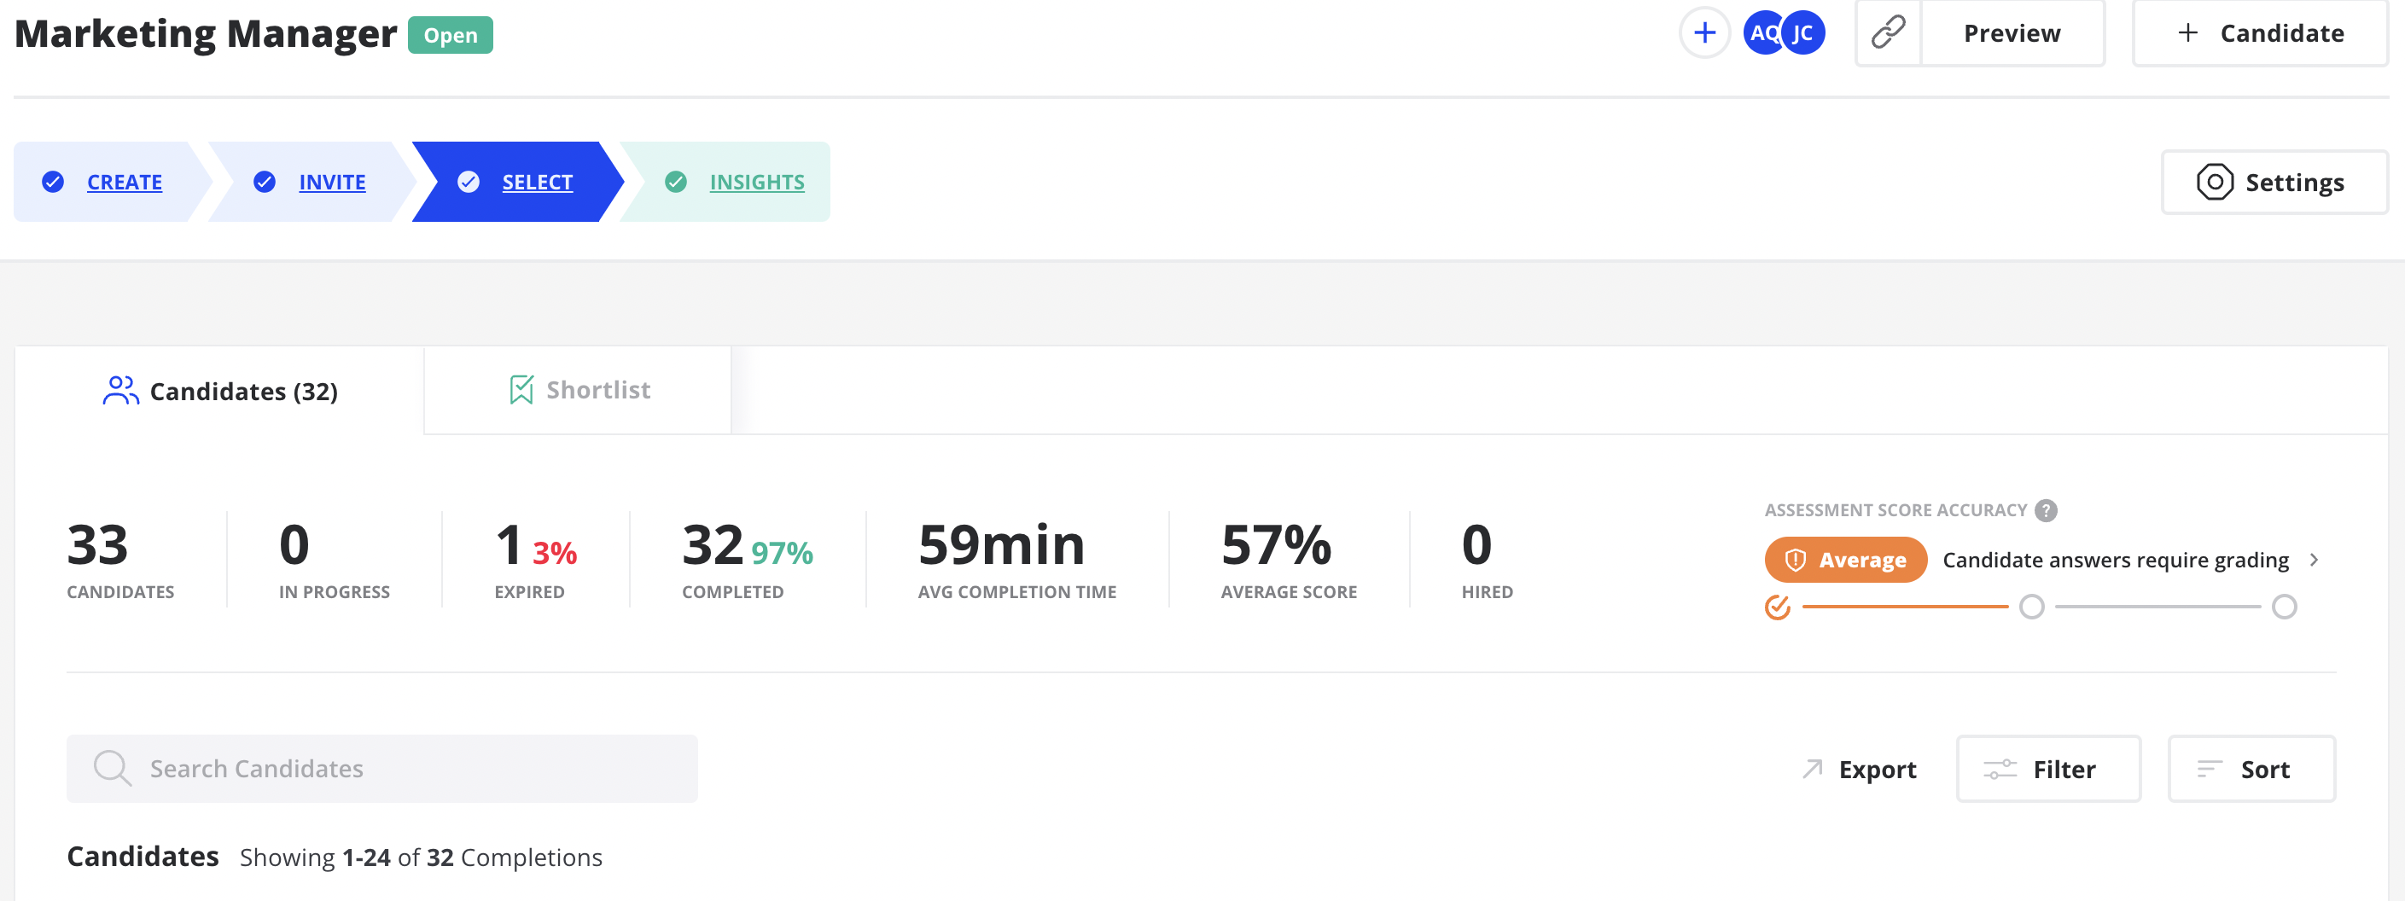Select the last accuracy progress circle
This screenshot has width=2405, height=901.
tap(2284, 607)
